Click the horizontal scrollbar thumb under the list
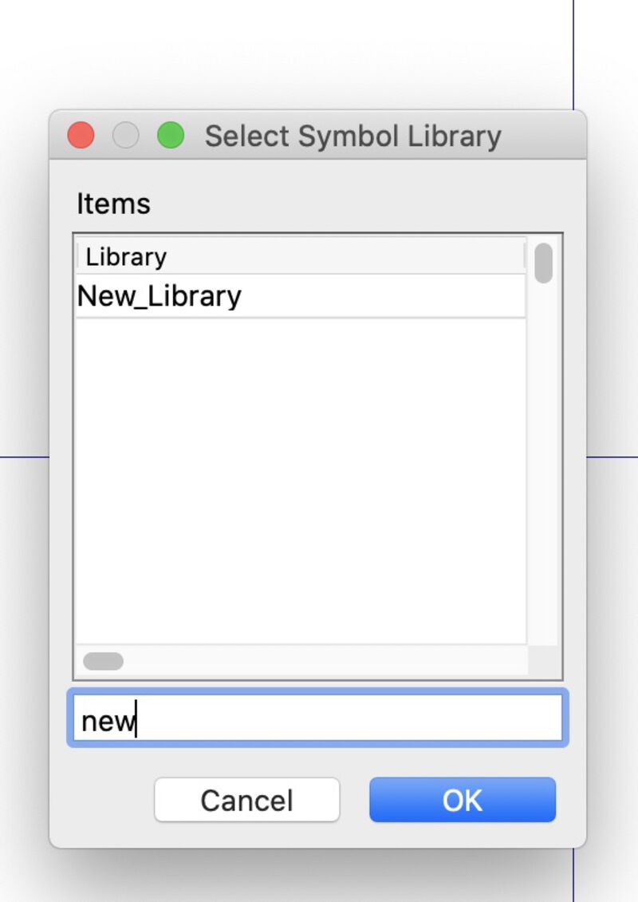638x902 pixels. pyautogui.click(x=103, y=661)
